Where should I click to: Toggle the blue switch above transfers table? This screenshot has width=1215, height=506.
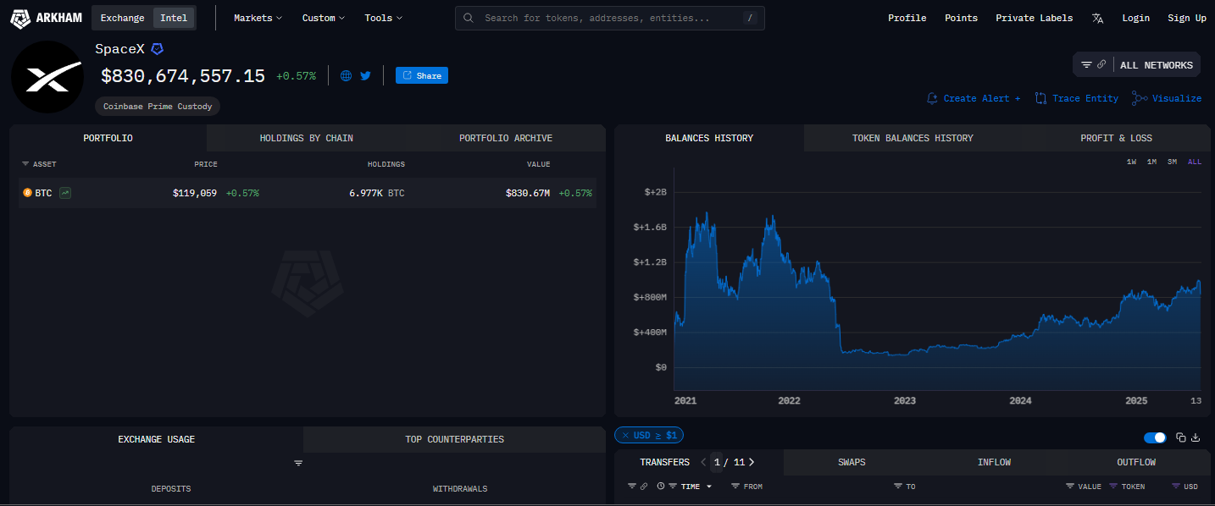click(1155, 437)
